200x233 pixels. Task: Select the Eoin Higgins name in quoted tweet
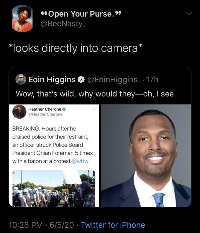(x=52, y=79)
